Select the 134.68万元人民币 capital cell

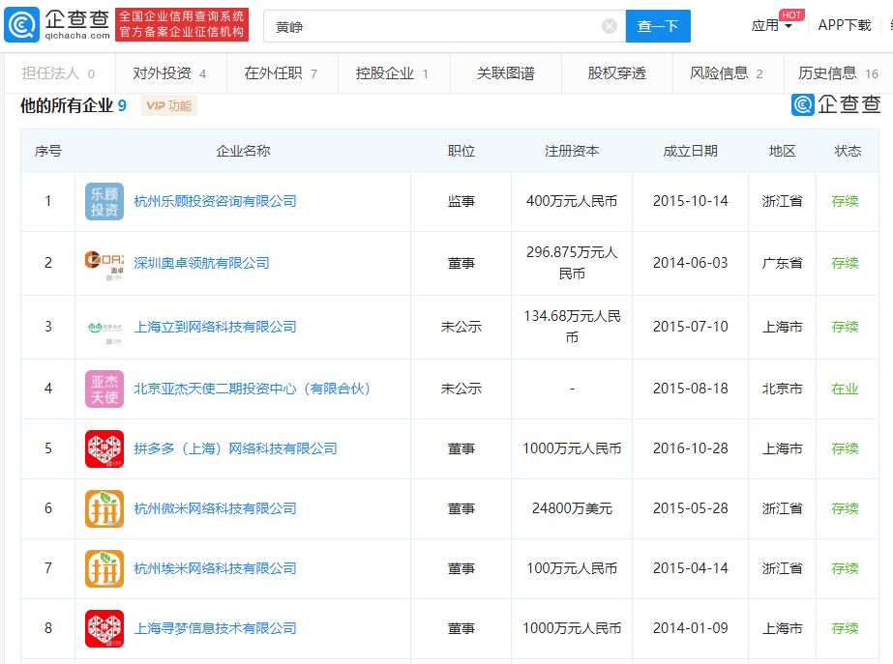click(x=572, y=327)
